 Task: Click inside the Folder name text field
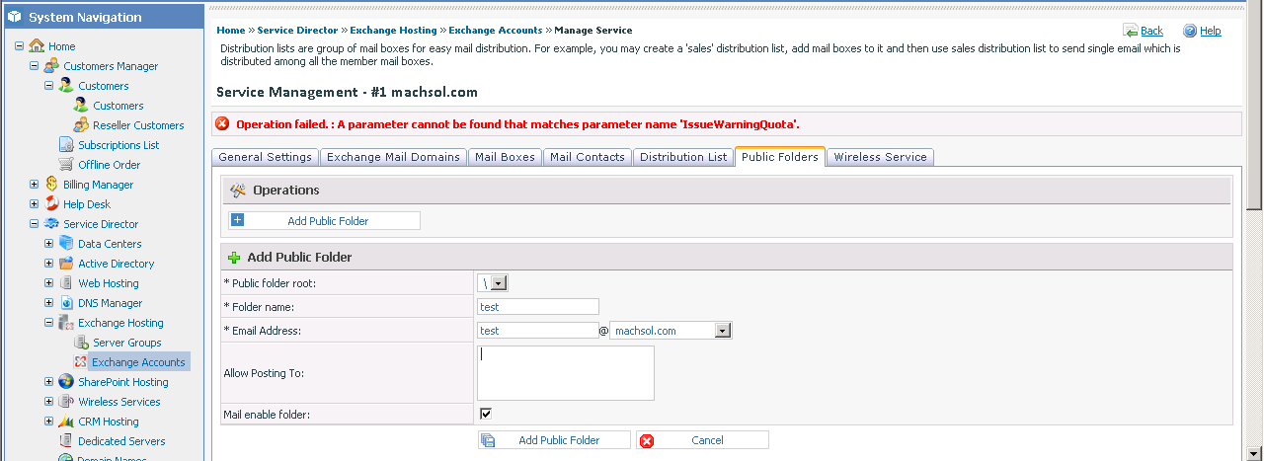tap(537, 307)
